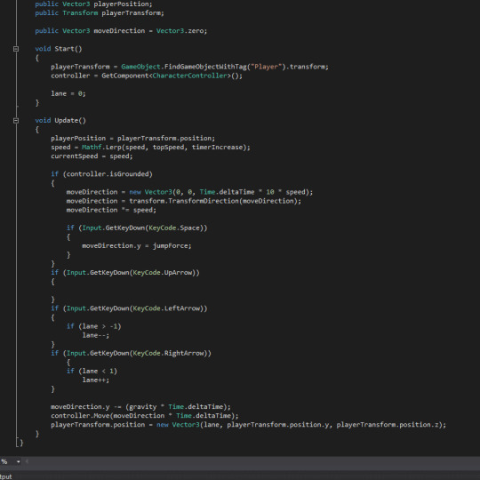Viewport: 480px width, 480px height.
Task: Click the Mathf.Lerp speed line
Action: click(150, 148)
